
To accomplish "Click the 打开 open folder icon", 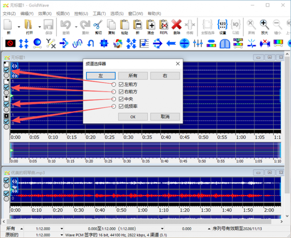I will [28, 25].
